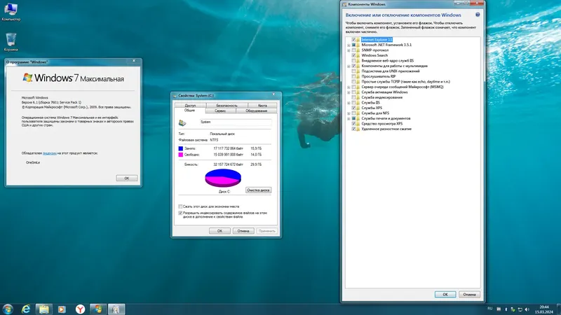Open the Bluetooth tray icon
Image resolution: width=561 pixels, height=315 pixels.
506,309
